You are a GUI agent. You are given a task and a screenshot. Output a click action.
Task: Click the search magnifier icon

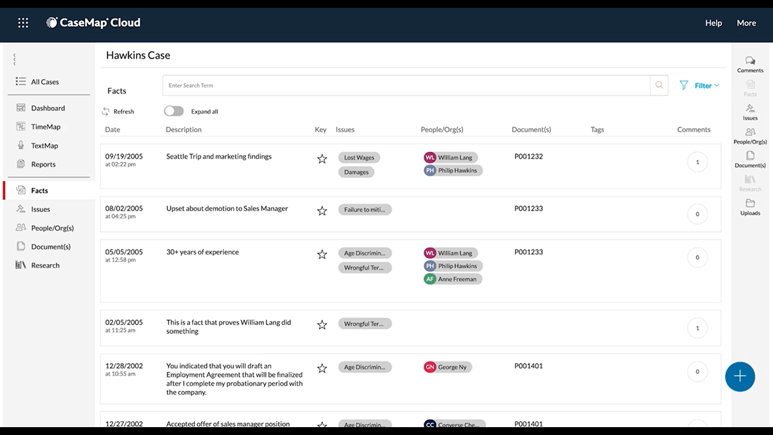pos(659,85)
